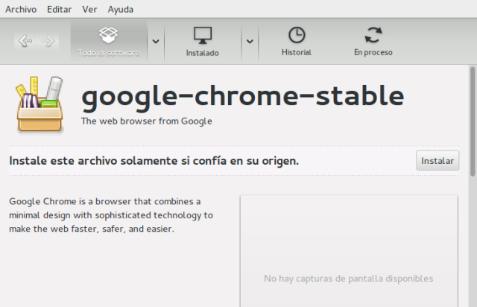
Task: Expand the Instalado dropdown arrow
Action: [x=250, y=41]
